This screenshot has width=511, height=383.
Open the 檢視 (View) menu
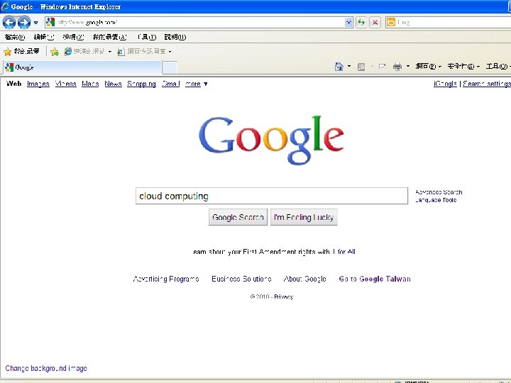pos(73,37)
